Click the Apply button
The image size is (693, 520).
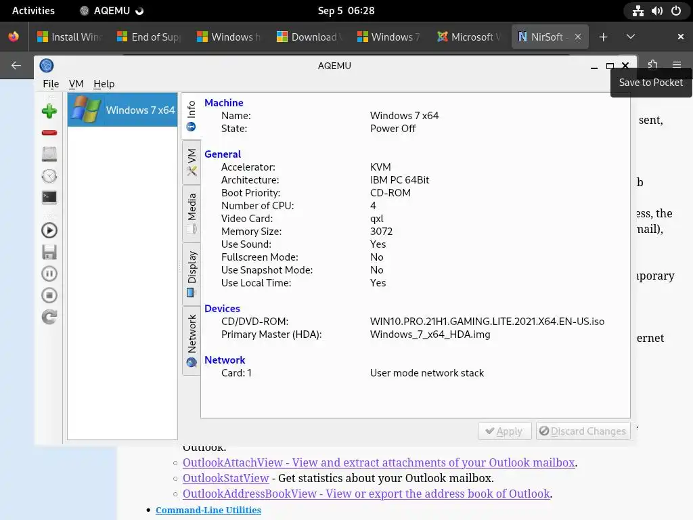504,431
